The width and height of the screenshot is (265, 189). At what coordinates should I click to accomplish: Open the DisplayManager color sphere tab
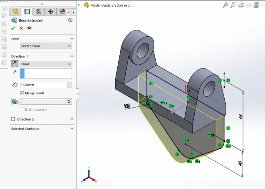click(x=62, y=12)
